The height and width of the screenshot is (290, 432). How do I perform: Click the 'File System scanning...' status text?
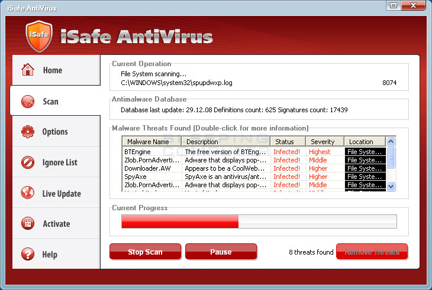[154, 74]
